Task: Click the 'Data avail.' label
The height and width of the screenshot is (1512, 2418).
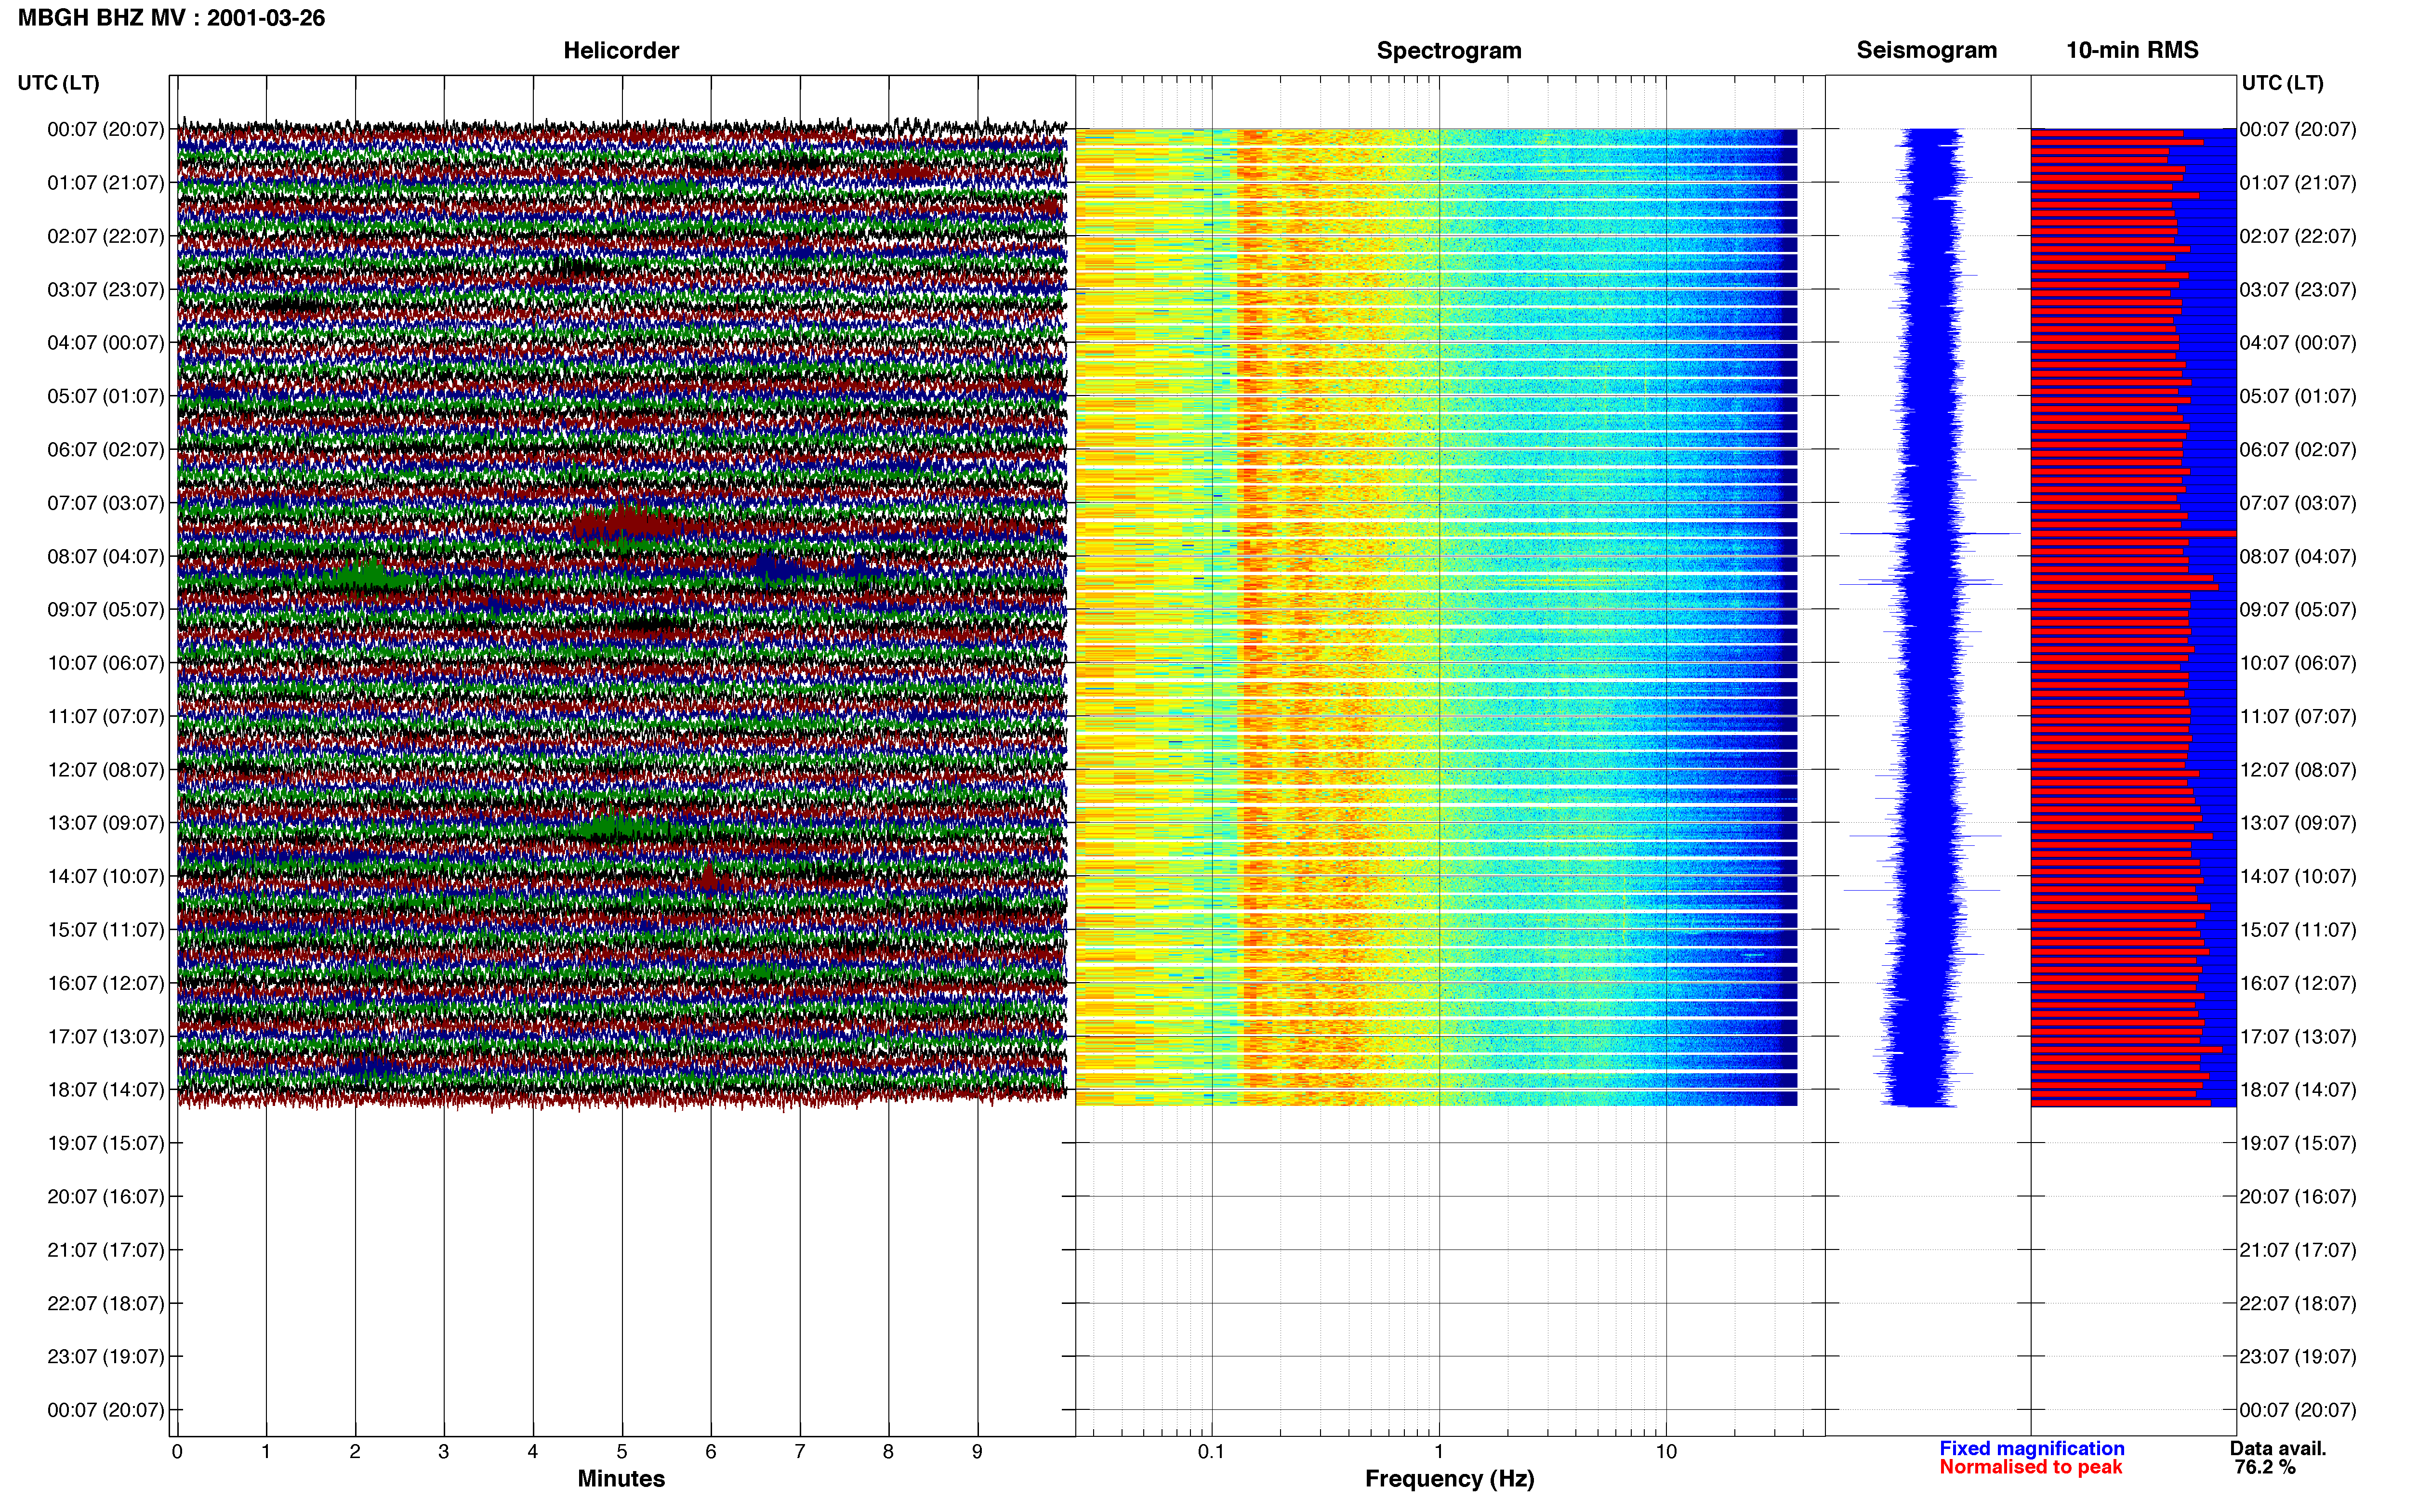Action: (x=2278, y=1448)
